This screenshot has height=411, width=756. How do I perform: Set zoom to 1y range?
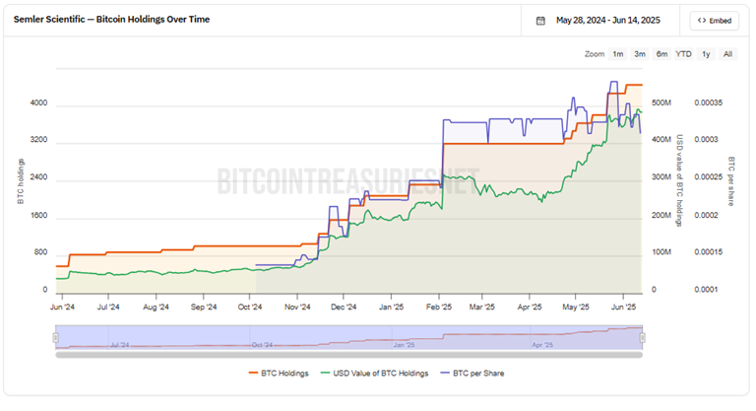coord(706,54)
